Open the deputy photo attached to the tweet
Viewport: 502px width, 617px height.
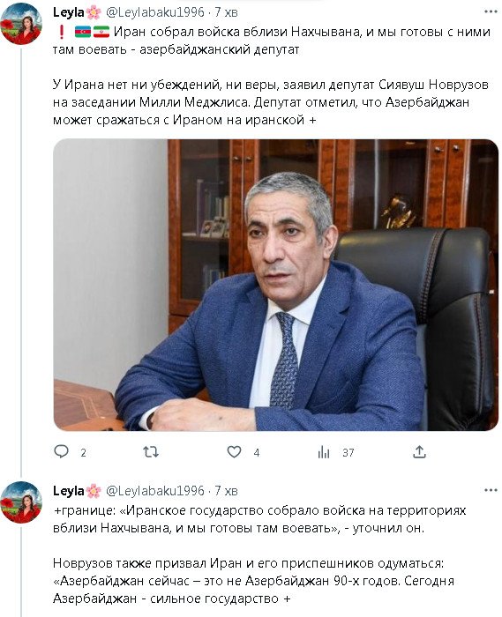click(275, 285)
